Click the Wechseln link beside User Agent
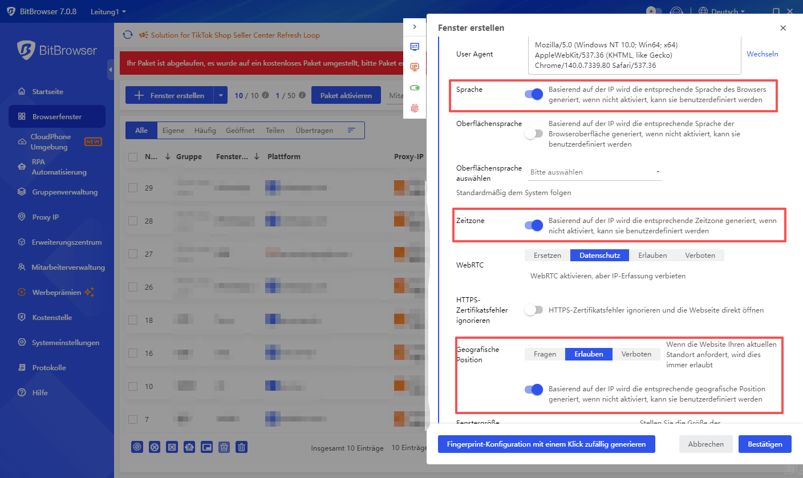This screenshot has height=478, width=803. pyautogui.click(x=762, y=54)
